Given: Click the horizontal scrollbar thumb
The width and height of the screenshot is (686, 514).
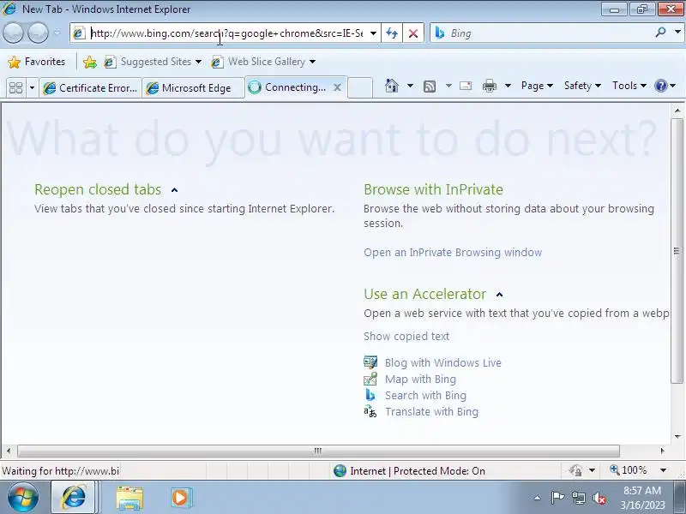Looking at the screenshot, I should pos(318,451).
